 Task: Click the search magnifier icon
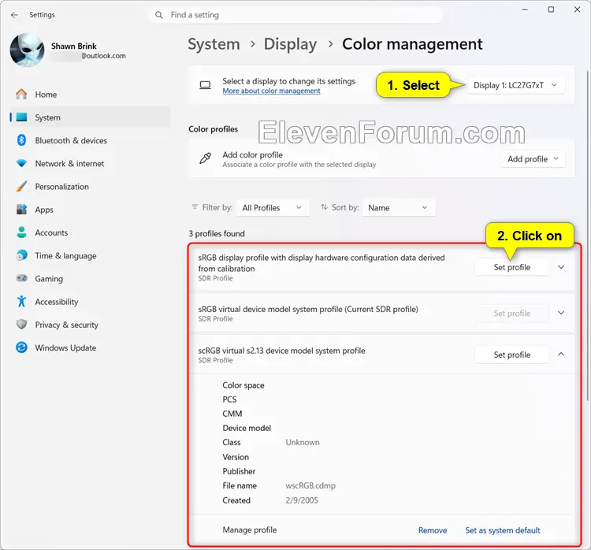(x=159, y=15)
